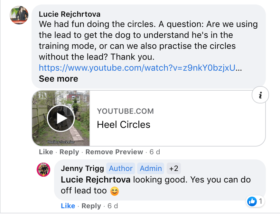The image size is (280, 214).
Task: Open Jenny Trigg's profile avatar
Action: point(43,170)
